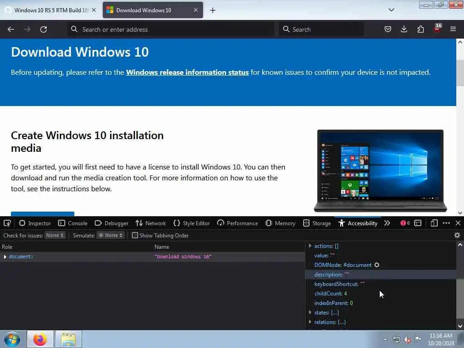Click the Firefox taskbar icon
Image resolution: width=464 pixels, height=348 pixels.
click(40, 339)
